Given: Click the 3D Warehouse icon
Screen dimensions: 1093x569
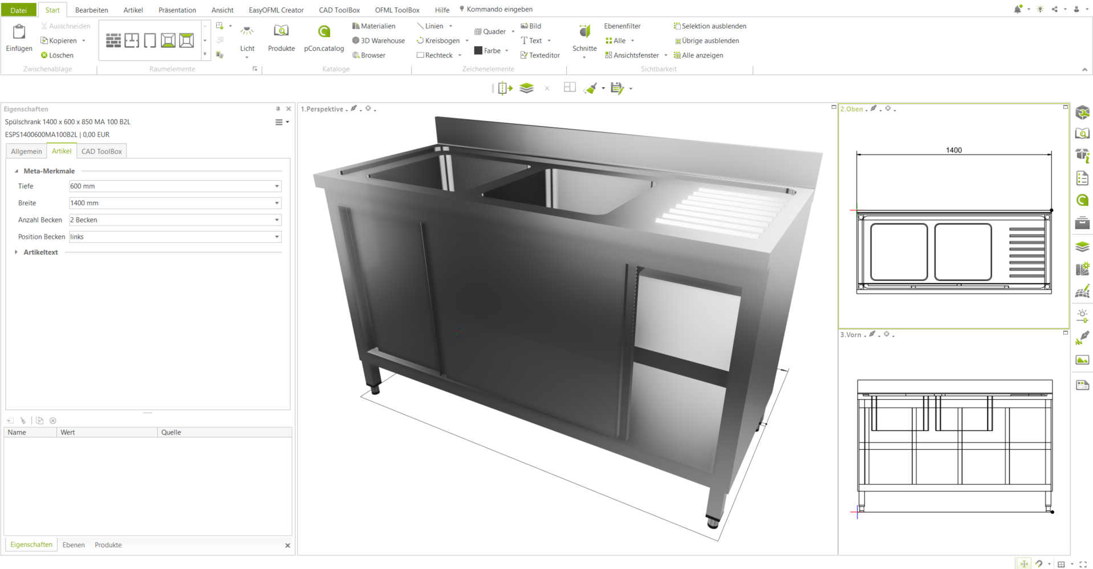Looking at the screenshot, I should pyautogui.click(x=356, y=40).
